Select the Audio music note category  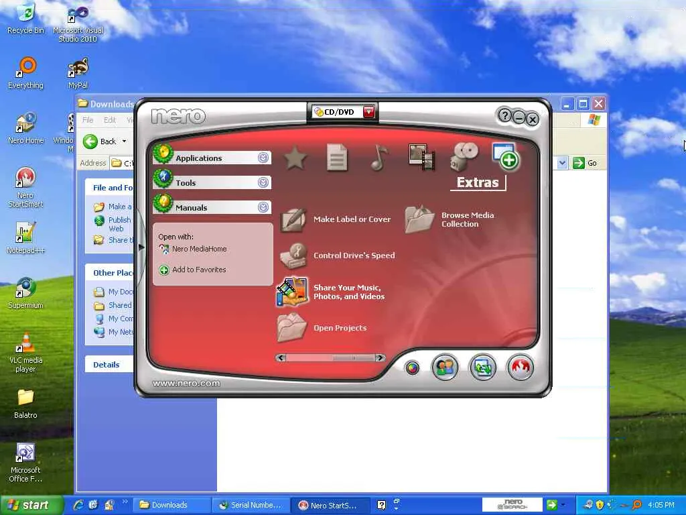tap(379, 158)
